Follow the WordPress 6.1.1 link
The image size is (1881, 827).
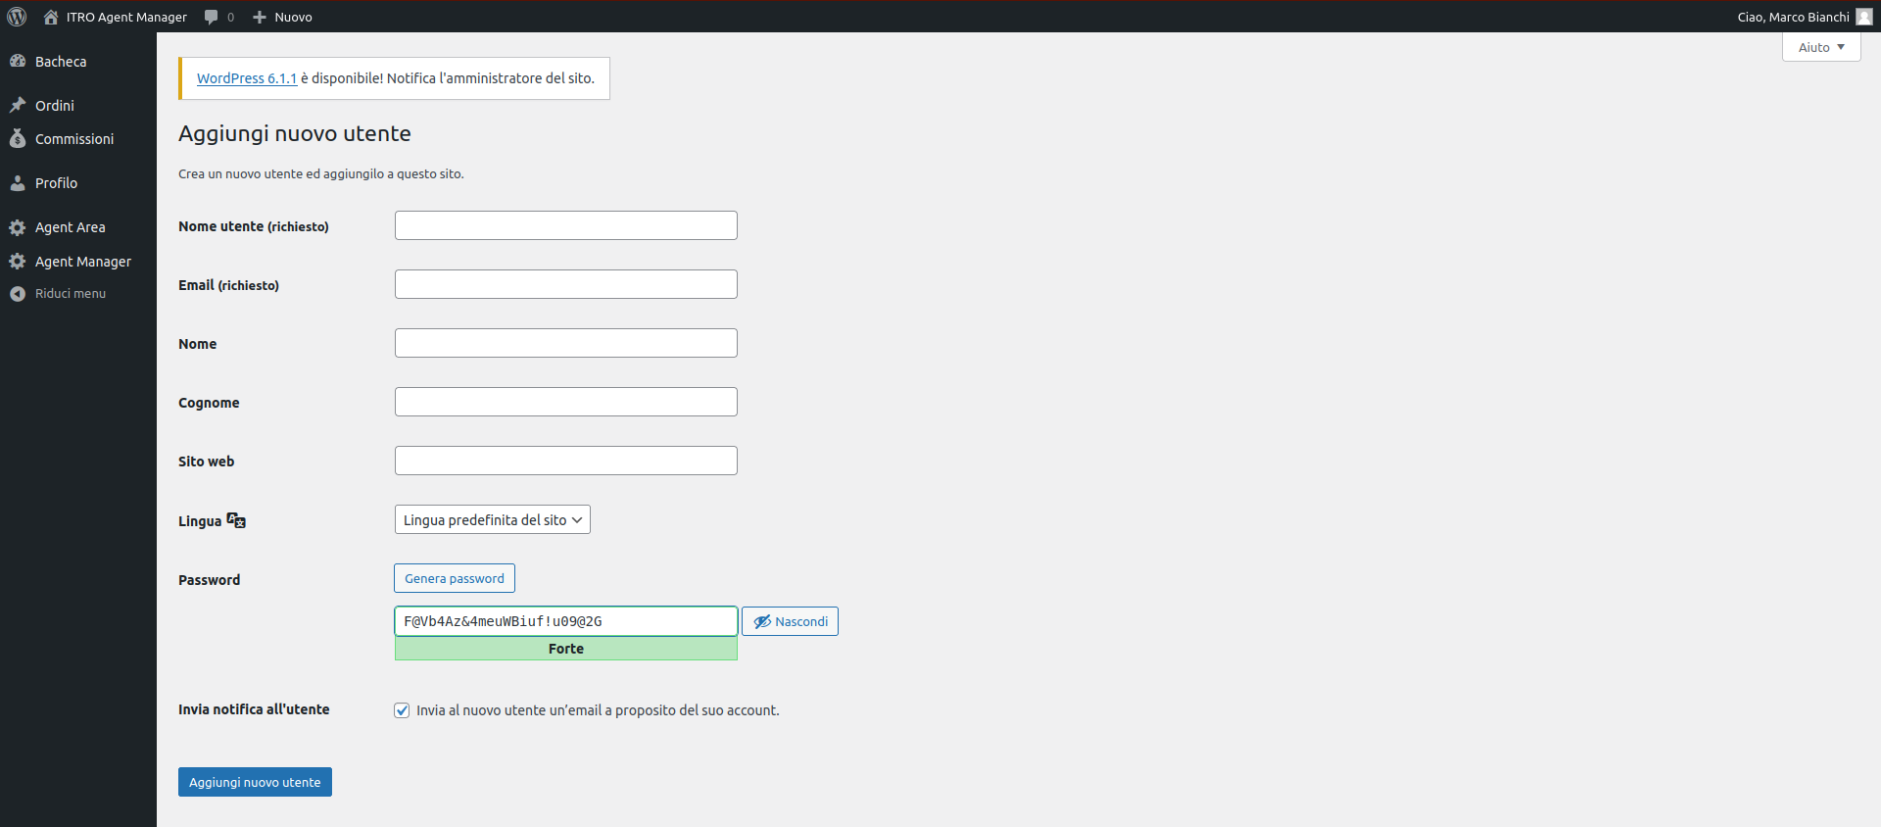coord(247,78)
